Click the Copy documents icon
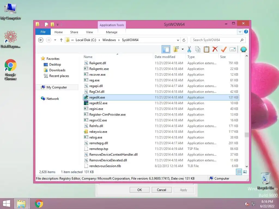 pos(198,49)
